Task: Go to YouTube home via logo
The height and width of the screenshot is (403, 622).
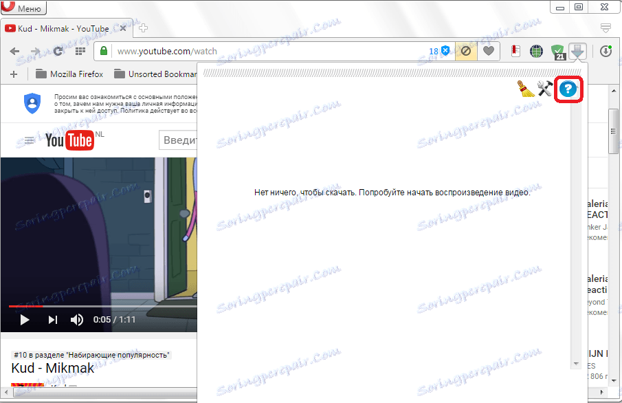Action: click(69, 140)
